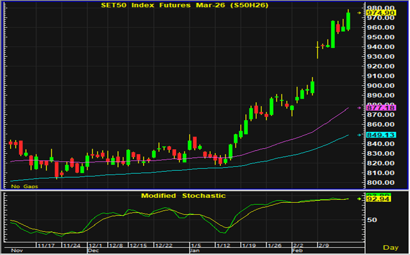Click the 12/22 date on time axis
Image resolution: width=410 pixels, height=255 pixels.
click(x=164, y=245)
